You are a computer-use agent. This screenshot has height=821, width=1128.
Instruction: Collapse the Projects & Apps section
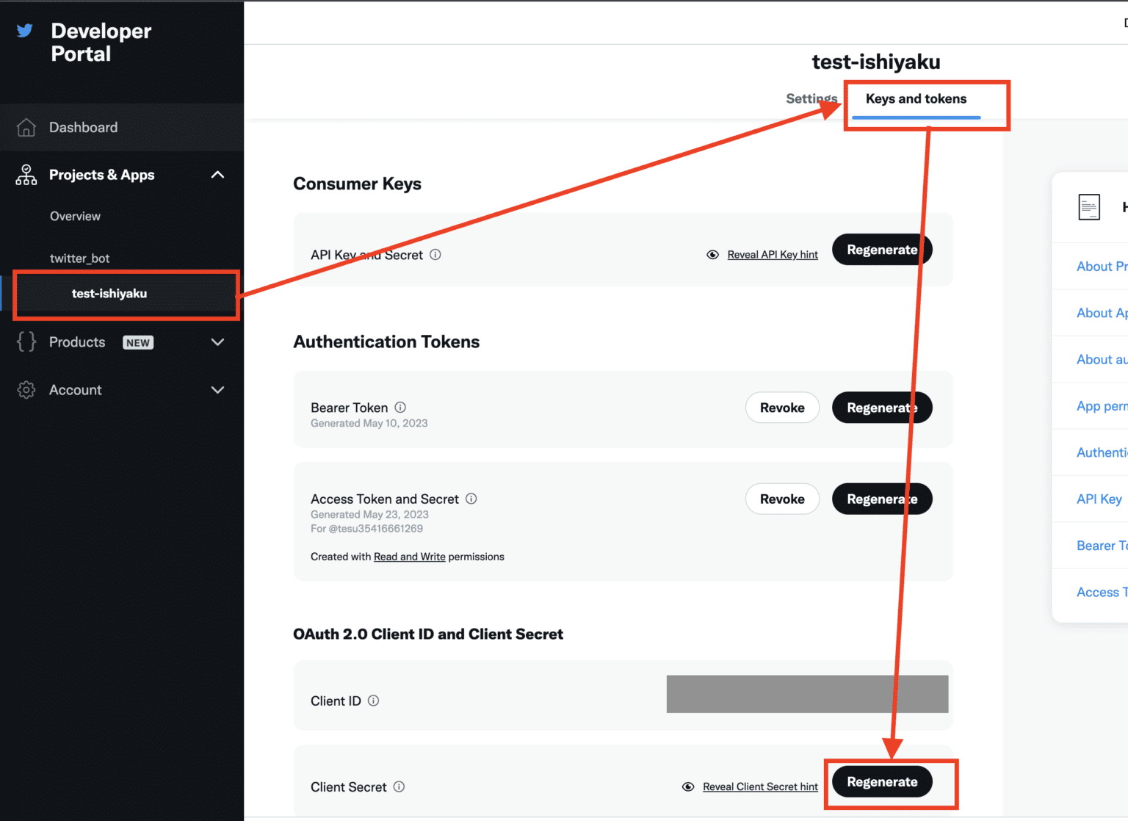(217, 175)
